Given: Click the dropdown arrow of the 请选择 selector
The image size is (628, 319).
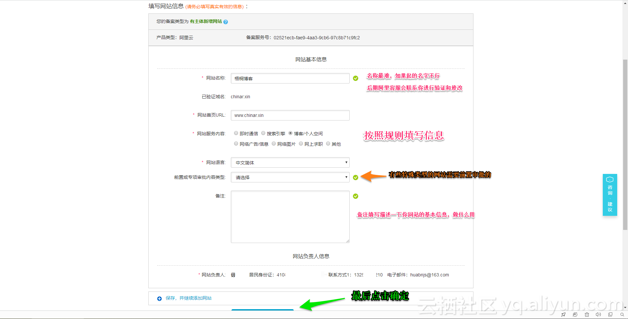Looking at the screenshot, I should point(346,177).
